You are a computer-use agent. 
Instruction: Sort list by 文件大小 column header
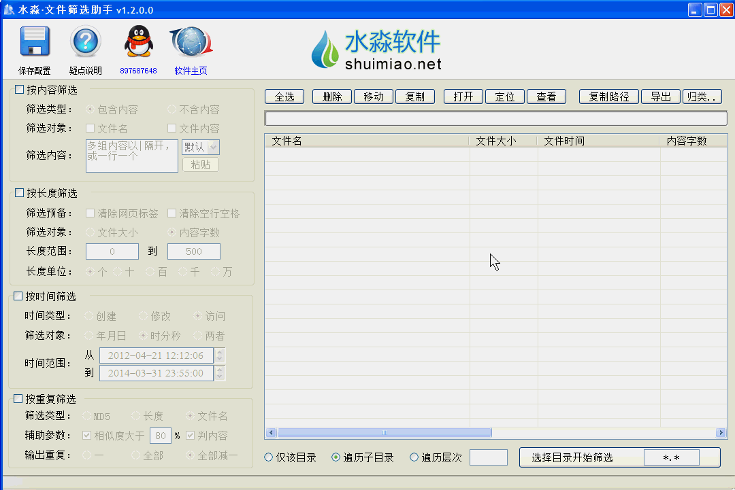[x=503, y=141]
